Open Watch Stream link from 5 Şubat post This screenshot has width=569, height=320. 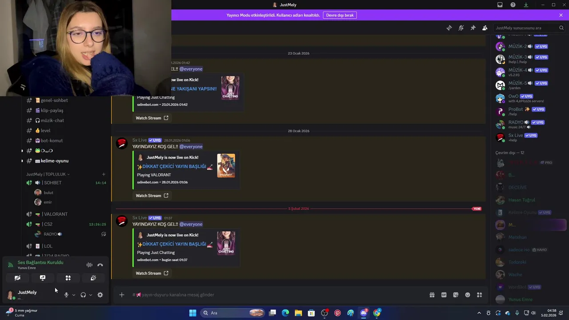click(x=152, y=273)
